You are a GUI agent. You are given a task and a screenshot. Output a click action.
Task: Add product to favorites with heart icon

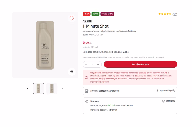pyautogui.click(x=72, y=19)
